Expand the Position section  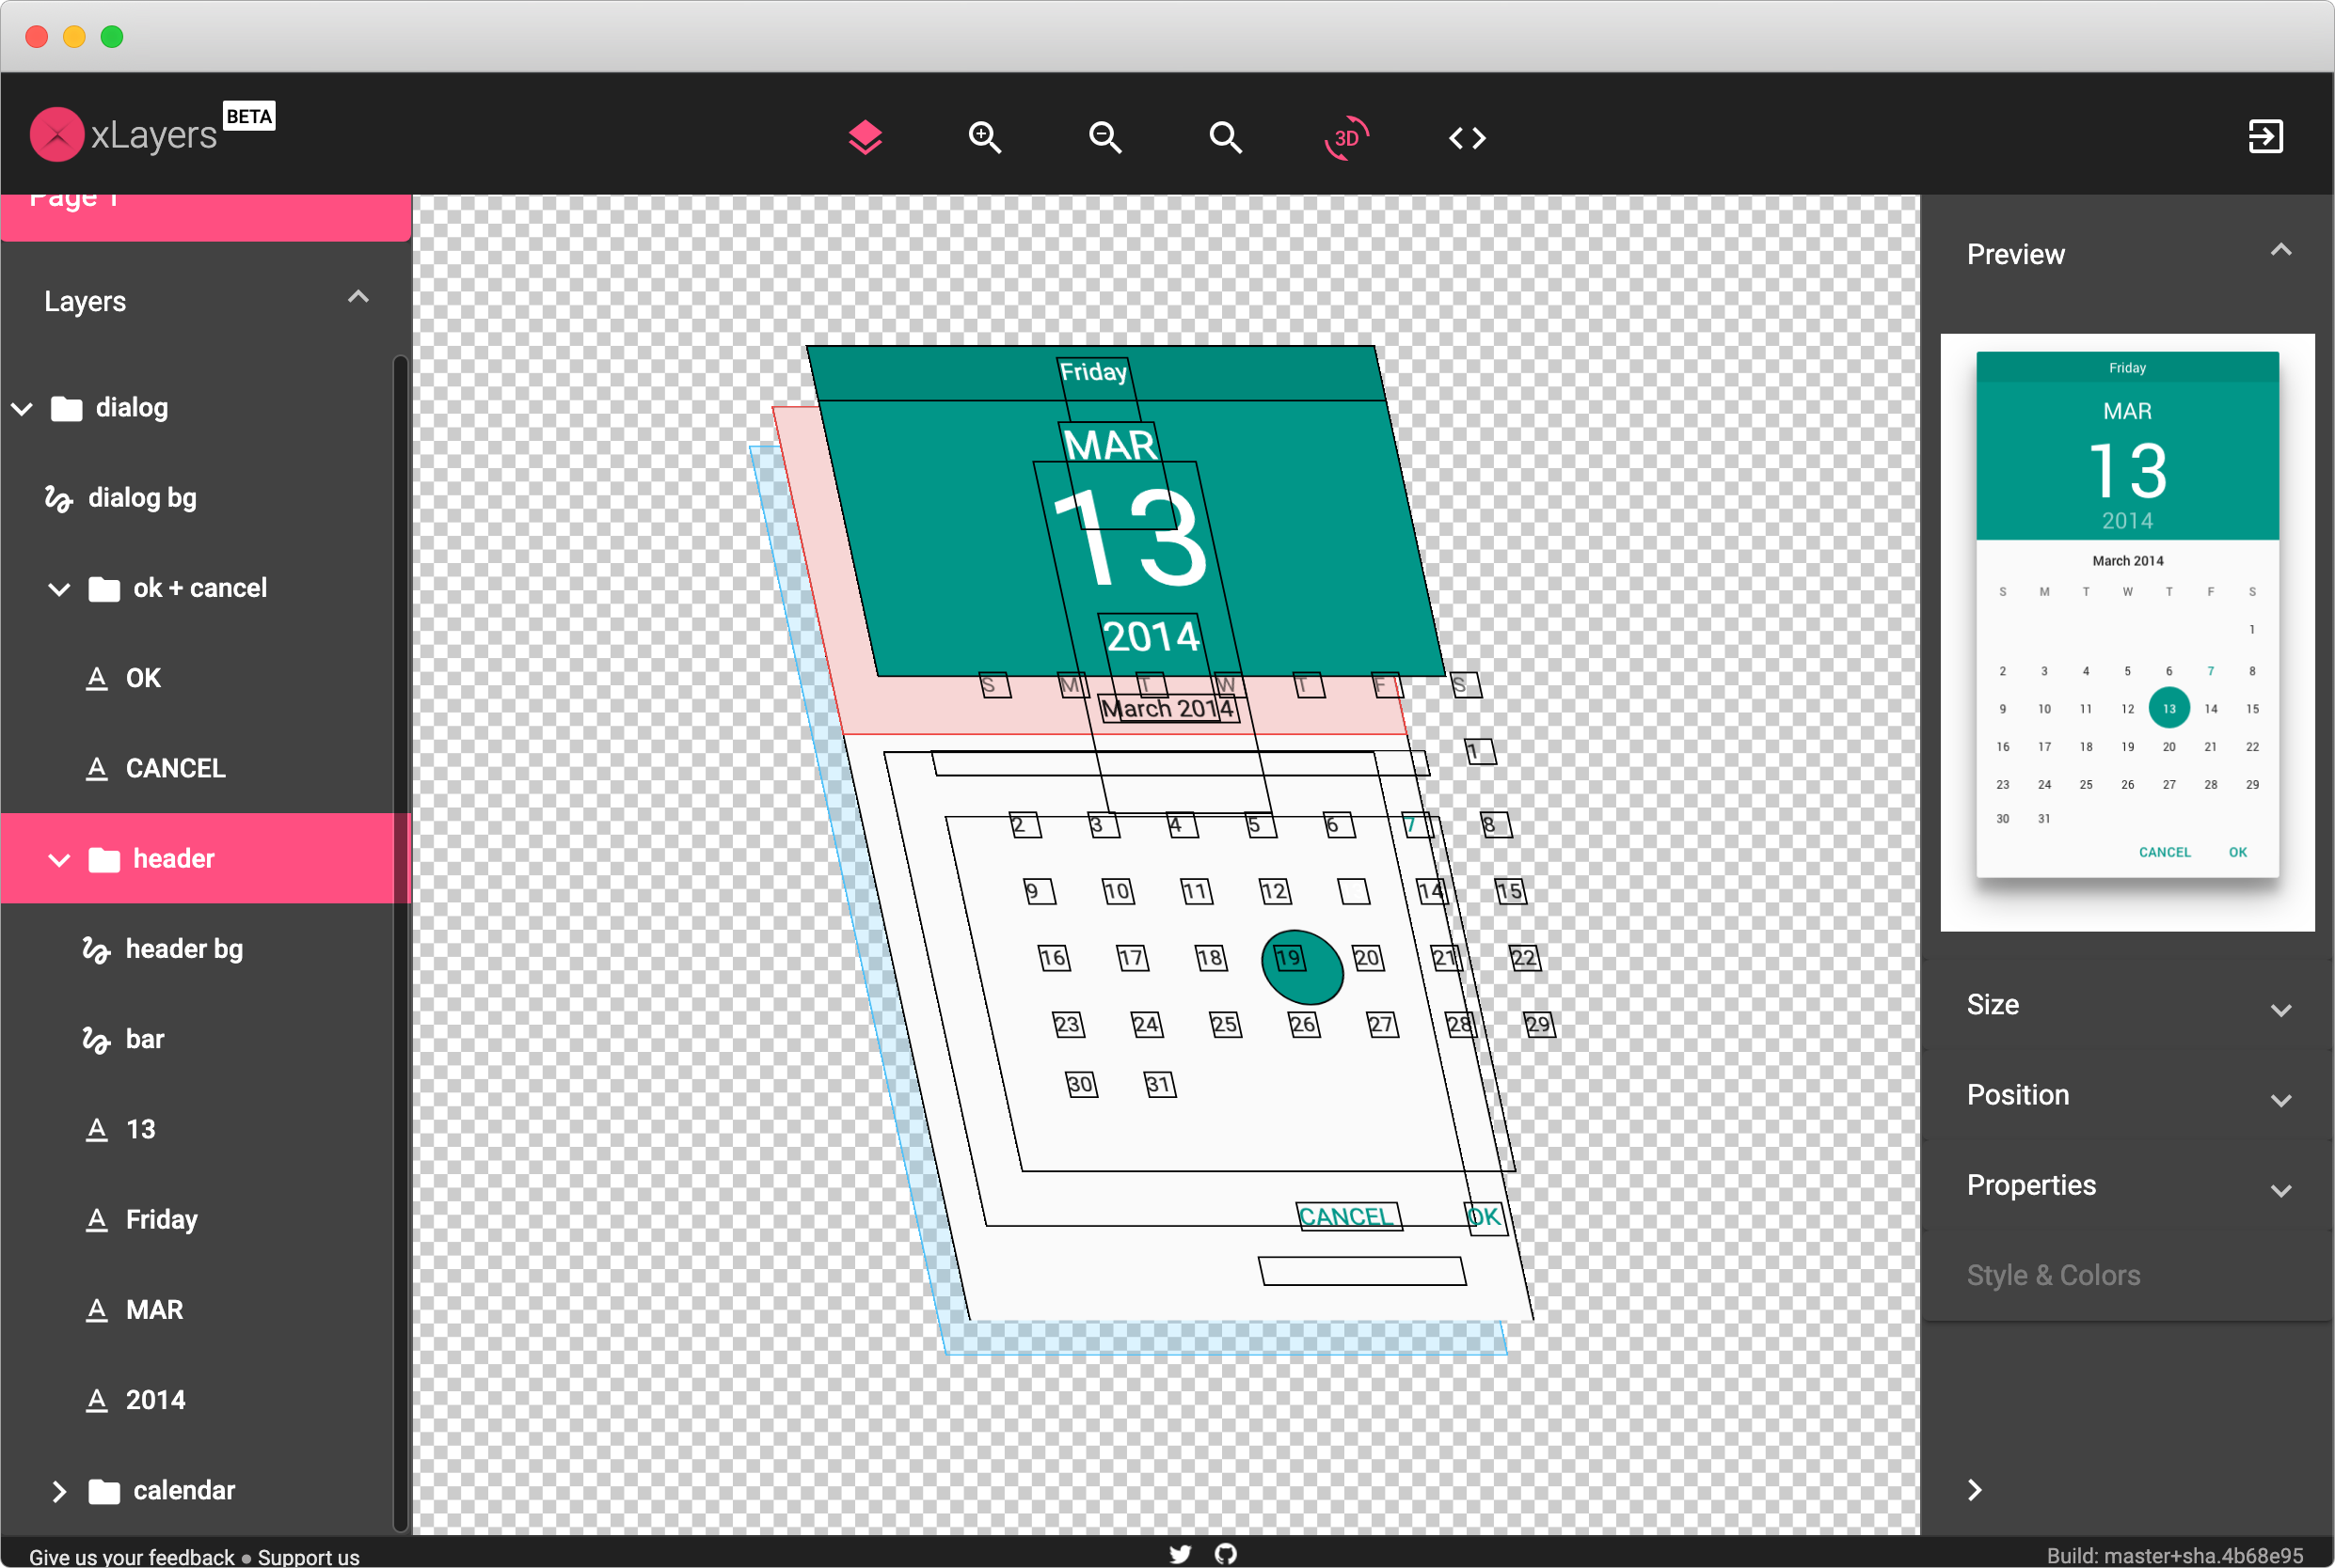pyautogui.click(x=2279, y=1099)
